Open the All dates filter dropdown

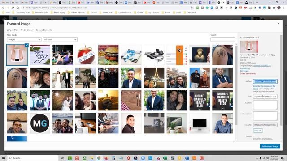60,39
